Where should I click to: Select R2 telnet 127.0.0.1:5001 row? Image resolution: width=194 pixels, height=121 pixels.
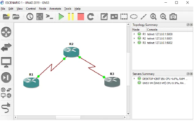click(x=162, y=38)
